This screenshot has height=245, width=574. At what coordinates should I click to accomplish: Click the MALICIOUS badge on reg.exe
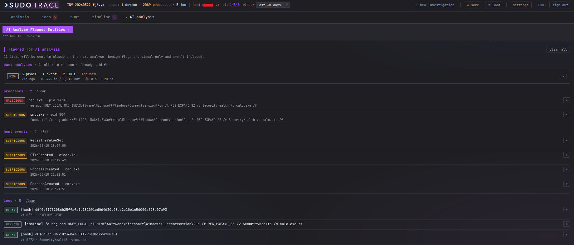coord(14,101)
